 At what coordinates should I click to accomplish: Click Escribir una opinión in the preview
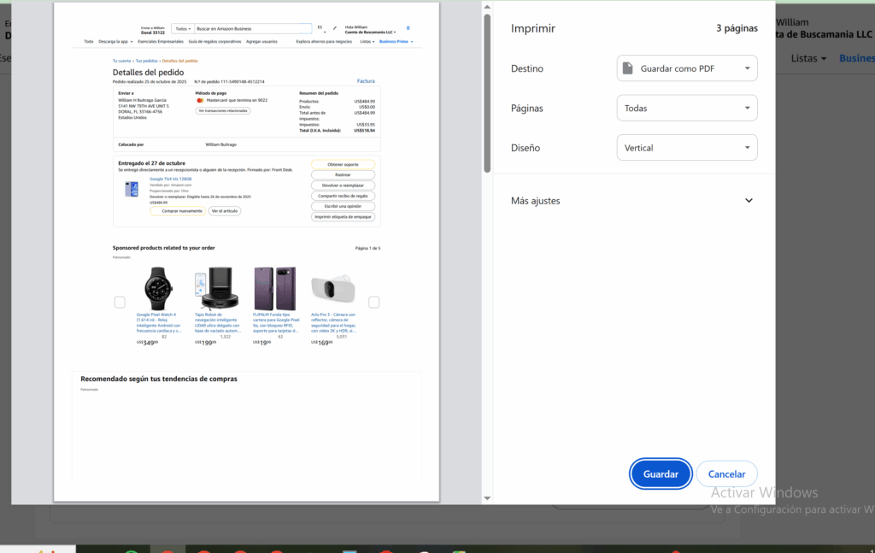343,206
